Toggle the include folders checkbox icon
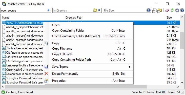 pos(160,11)
